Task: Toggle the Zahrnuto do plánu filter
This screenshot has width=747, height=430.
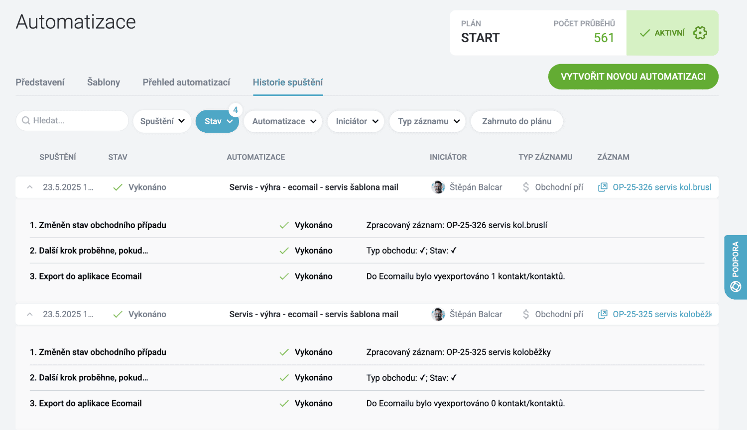Action: [x=516, y=121]
